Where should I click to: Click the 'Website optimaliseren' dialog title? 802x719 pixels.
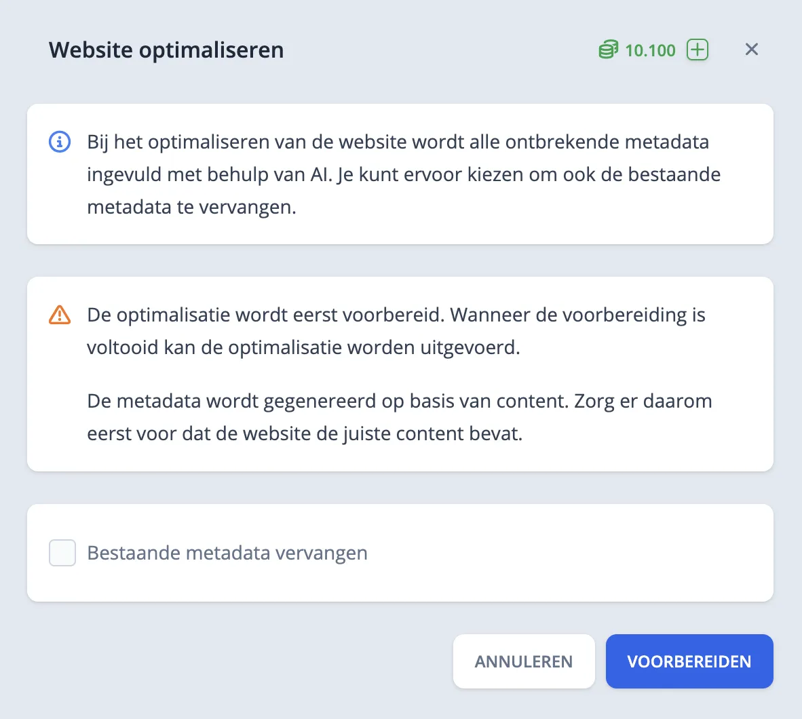click(166, 50)
